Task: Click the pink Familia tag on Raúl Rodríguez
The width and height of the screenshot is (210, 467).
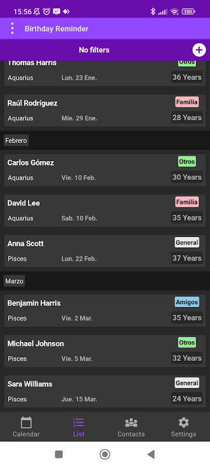Action: [x=187, y=102]
